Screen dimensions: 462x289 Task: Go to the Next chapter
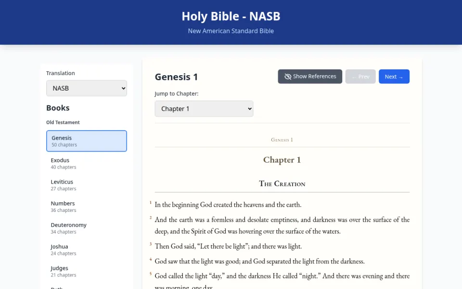coord(394,77)
